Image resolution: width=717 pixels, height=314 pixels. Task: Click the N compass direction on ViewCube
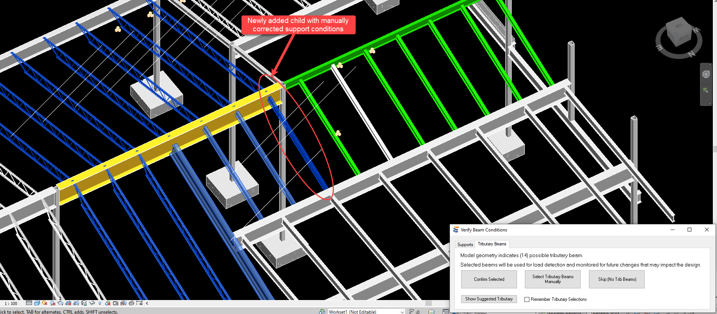tap(692, 54)
